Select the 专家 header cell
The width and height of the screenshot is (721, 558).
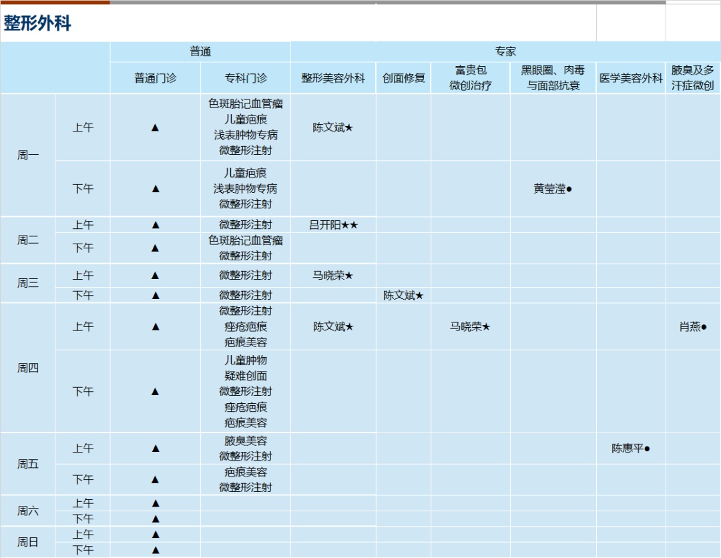point(505,51)
